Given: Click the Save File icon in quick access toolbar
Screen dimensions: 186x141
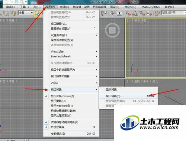Looking at the screenshot, I should pos(16,1).
